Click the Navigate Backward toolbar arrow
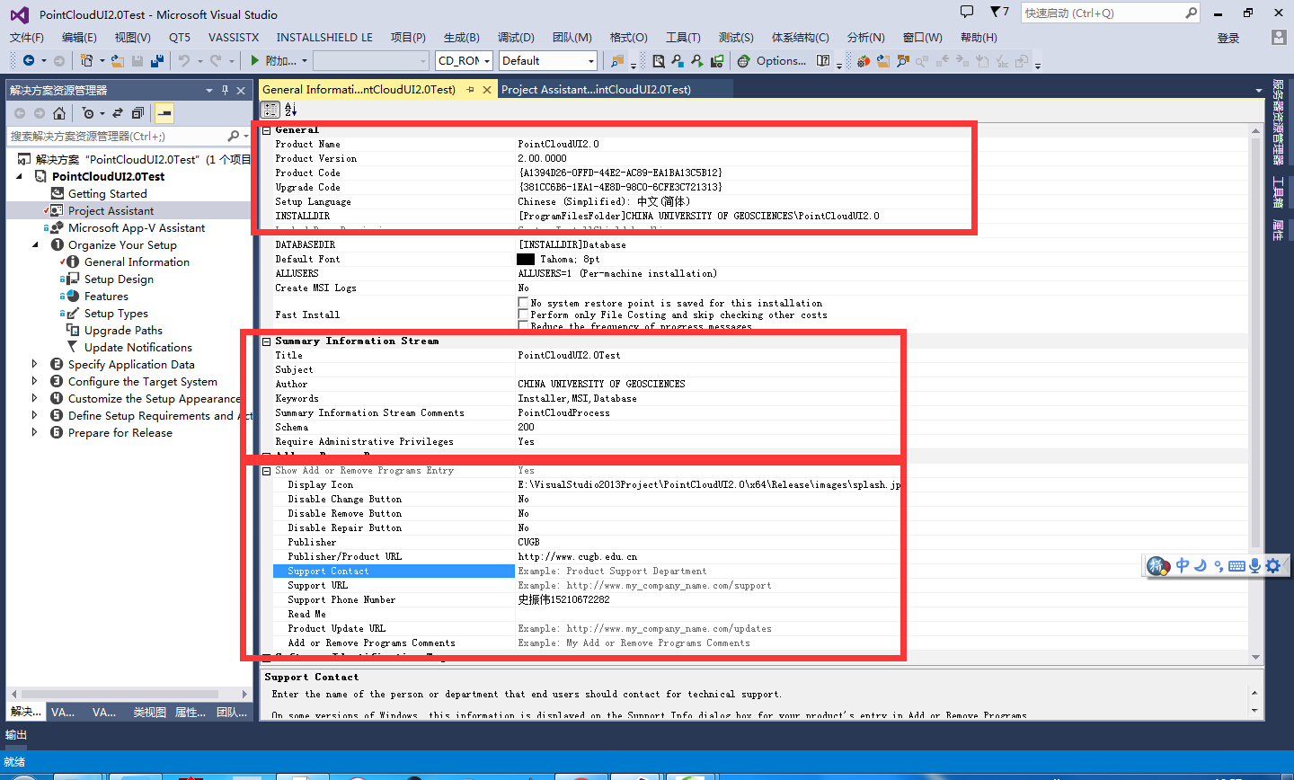 tap(29, 61)
